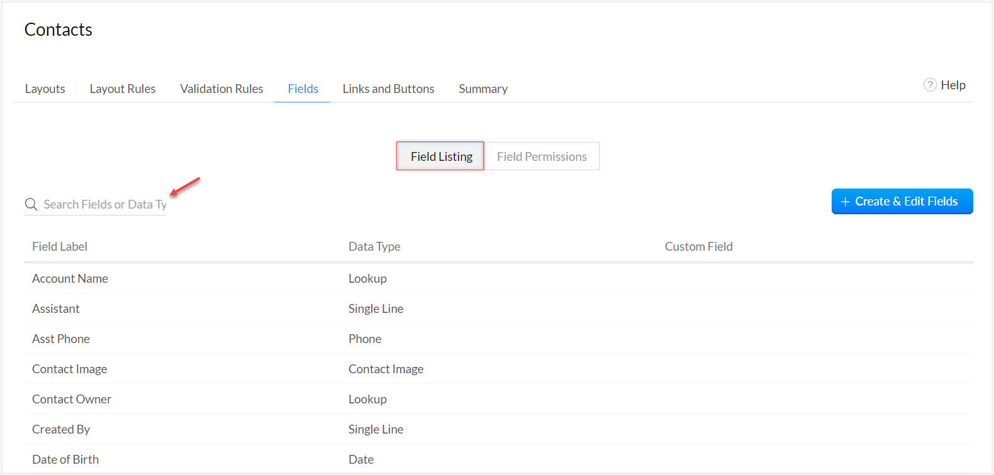Viewport: 994px width, 475px height.
Task: Select the Contact Owner field row
Action: click(x=72, y=399)
